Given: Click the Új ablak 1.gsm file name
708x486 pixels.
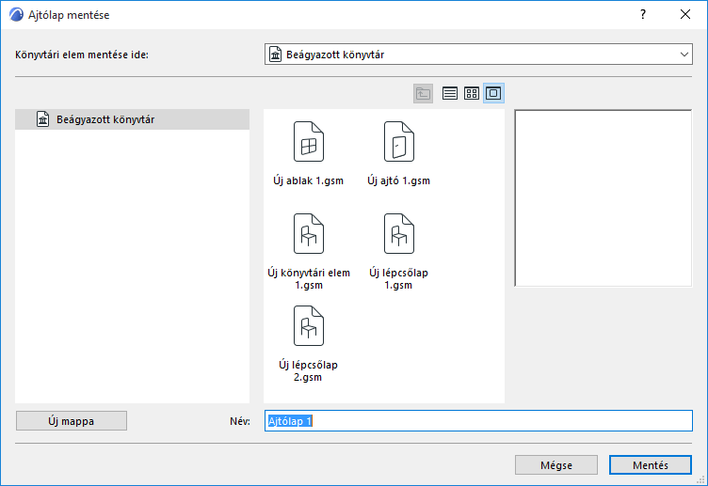Looking at the screenshot, I should tap(309, 180).
